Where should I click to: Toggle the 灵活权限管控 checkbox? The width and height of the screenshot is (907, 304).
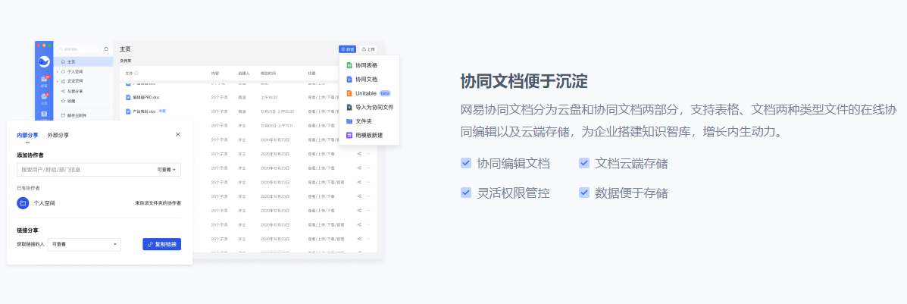[466, 193]
